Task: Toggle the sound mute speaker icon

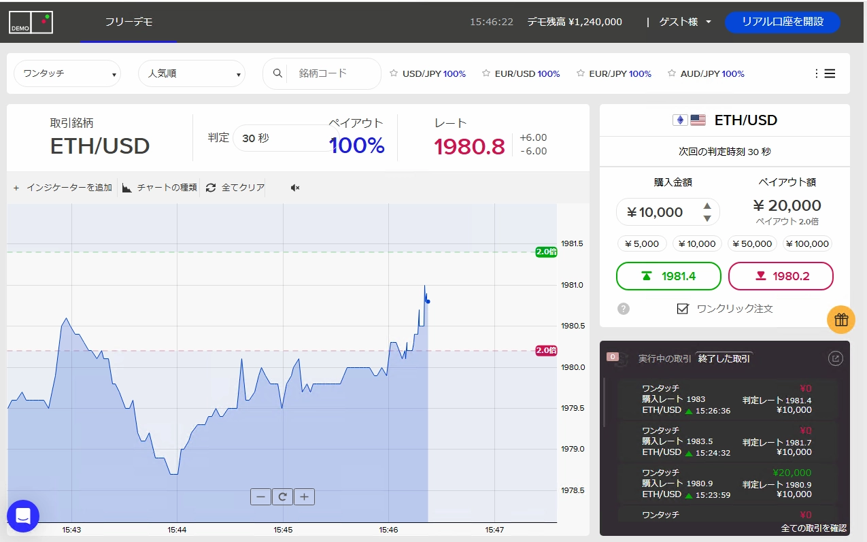Action: tap(294, 188)
